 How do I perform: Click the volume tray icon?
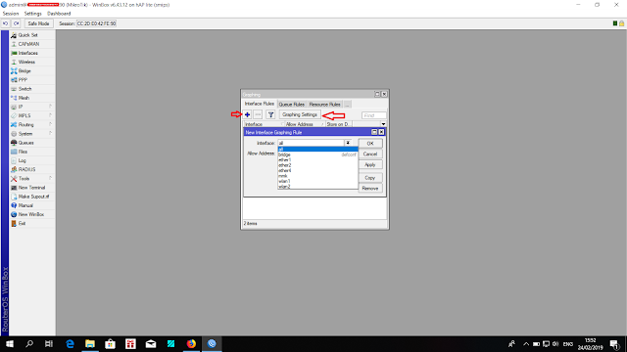(x=555, y=344)
